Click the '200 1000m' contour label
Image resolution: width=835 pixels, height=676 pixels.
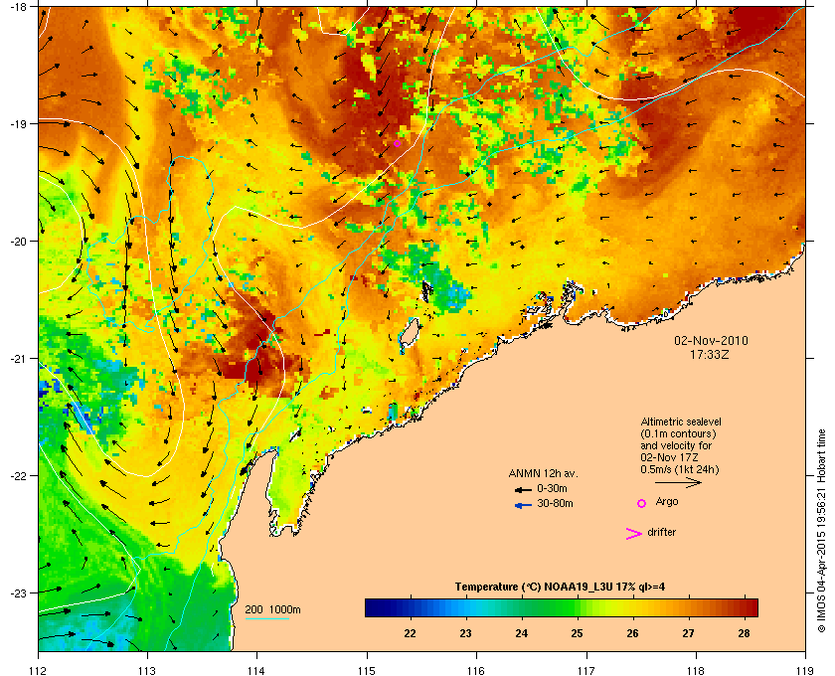[x=272, y=610]
